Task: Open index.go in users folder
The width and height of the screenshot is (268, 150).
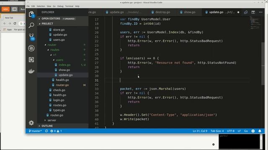Action: coord(62,65)
